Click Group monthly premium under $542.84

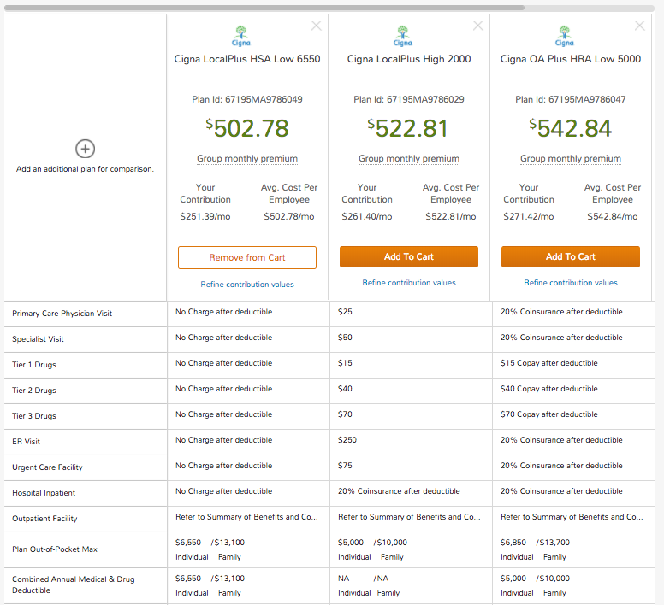571,159
